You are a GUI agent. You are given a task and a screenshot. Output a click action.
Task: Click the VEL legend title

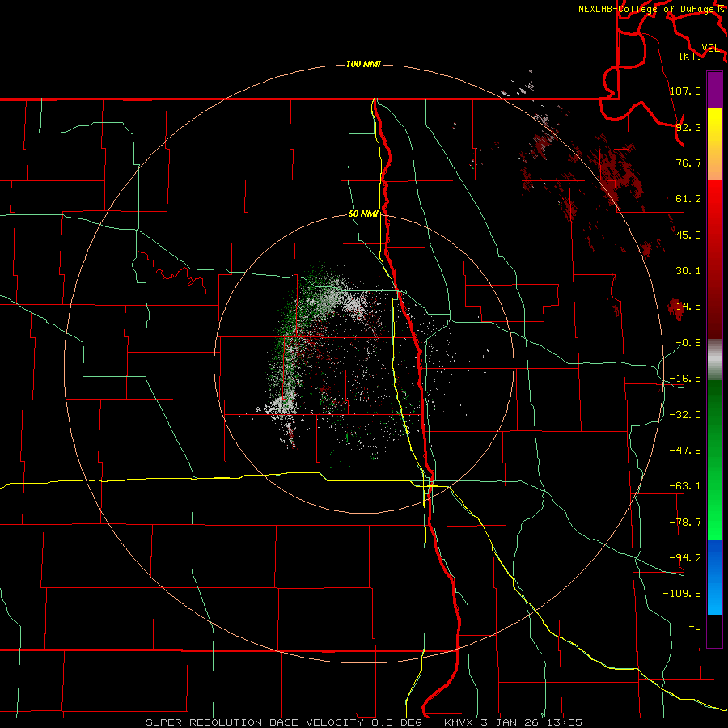tap(710, 49)
